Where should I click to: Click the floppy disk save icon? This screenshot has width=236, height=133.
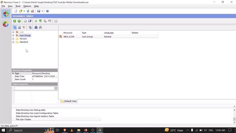[39, 11]
